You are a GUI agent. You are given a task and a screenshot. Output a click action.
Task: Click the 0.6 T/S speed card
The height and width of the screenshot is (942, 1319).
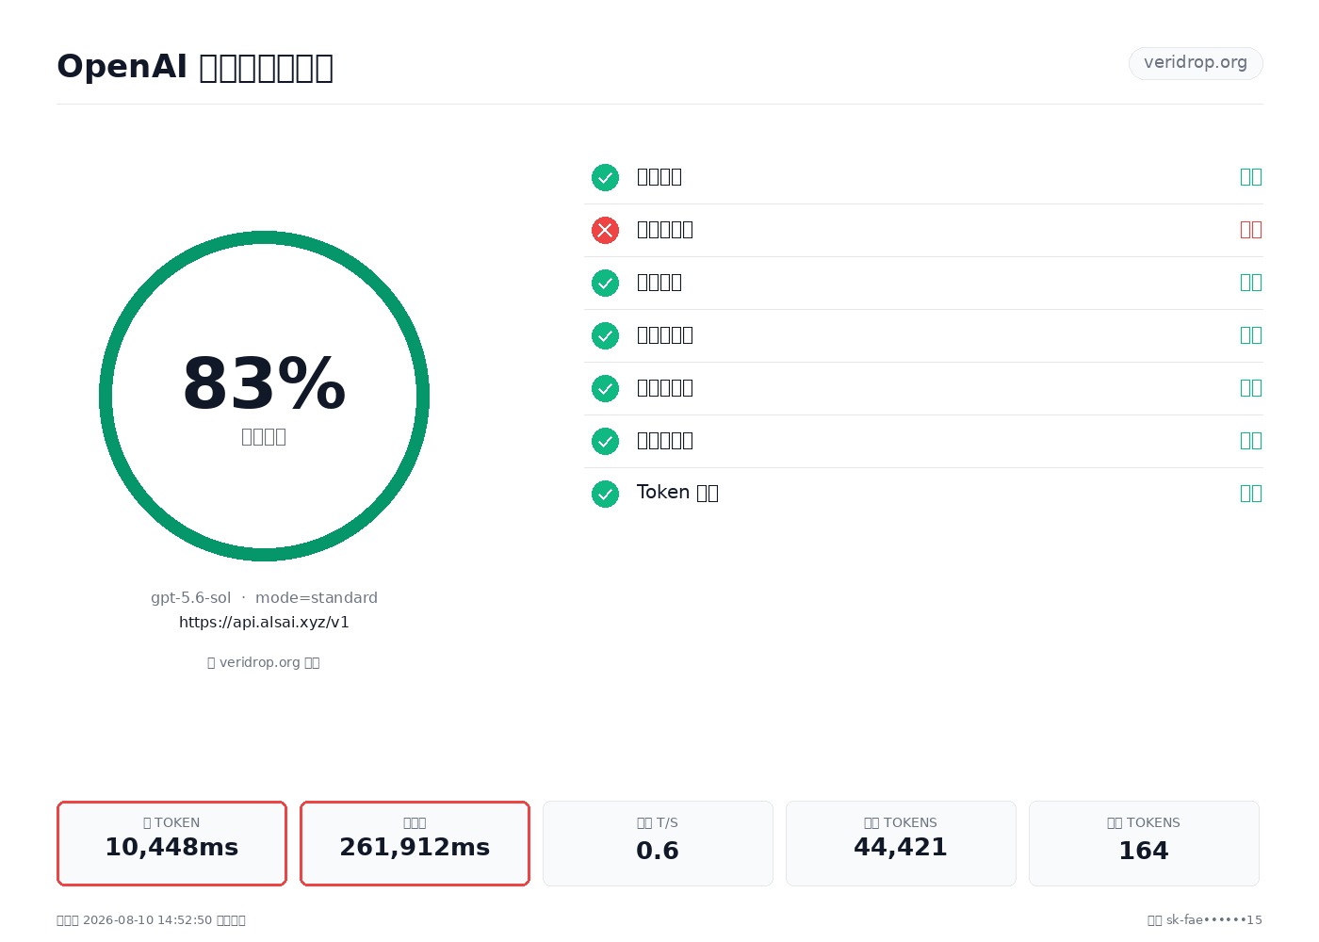click(658, 843)
